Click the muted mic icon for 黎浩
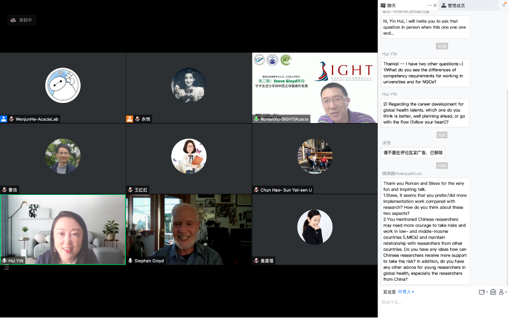The width and height of the screenshot is (509, 318). pos(4,190)
